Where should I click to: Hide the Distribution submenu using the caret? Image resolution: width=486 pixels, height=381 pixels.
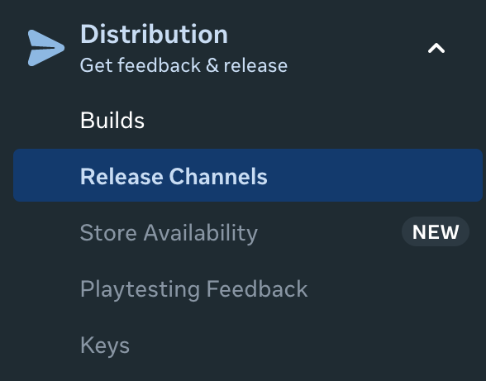436,48
